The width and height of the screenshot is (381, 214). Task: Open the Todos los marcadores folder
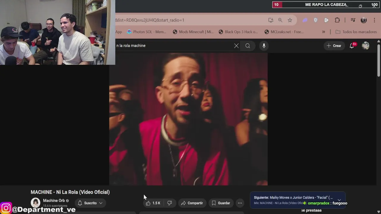(x=356, y=32)
